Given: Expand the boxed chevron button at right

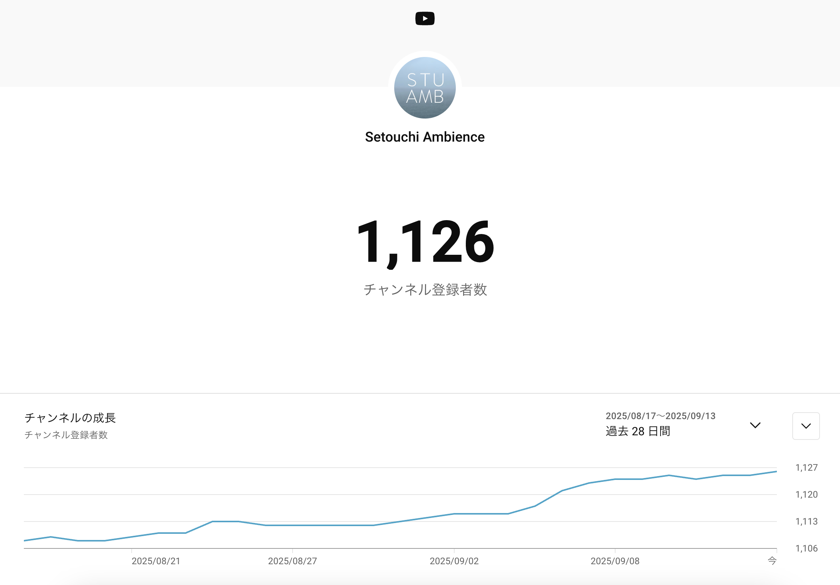Looking at the screenshot, I should click(x=806, y=426).
